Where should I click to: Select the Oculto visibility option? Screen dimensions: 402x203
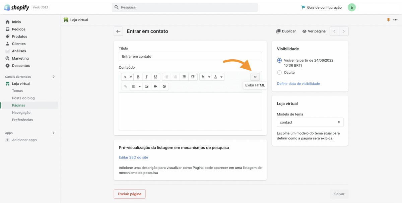pyautogui.click(x=279, y=72)
